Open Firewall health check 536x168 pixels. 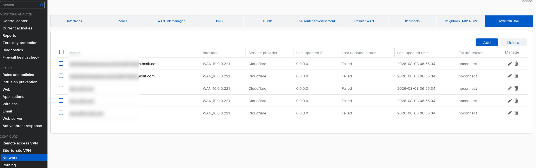point(21,57)
